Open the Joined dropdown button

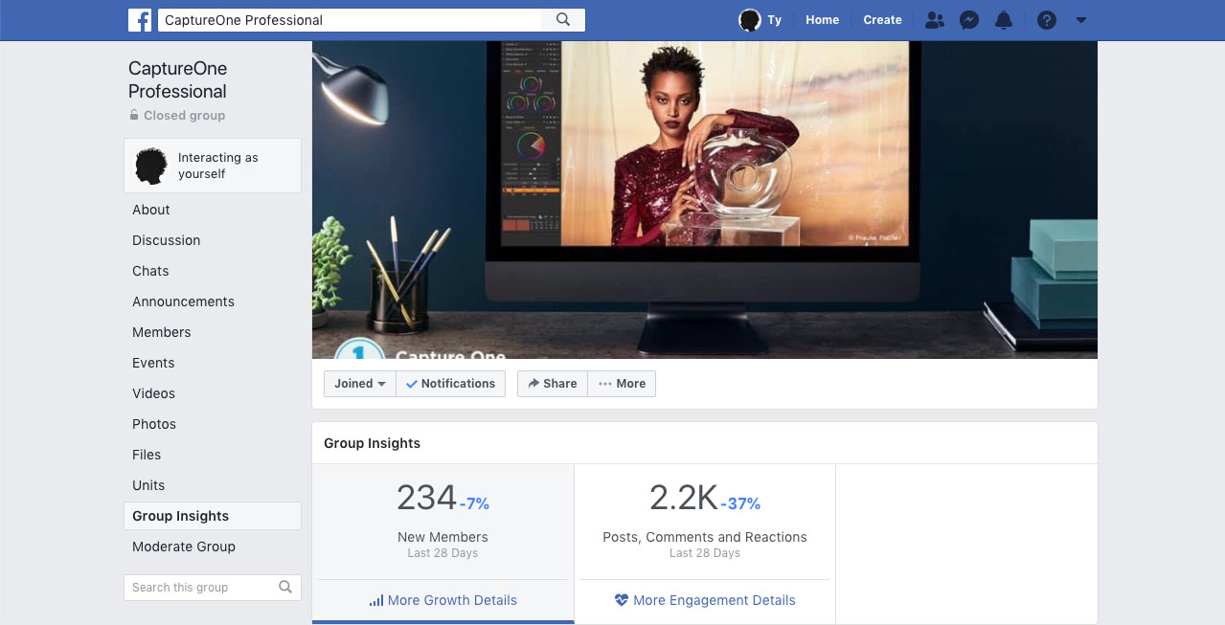360,384
